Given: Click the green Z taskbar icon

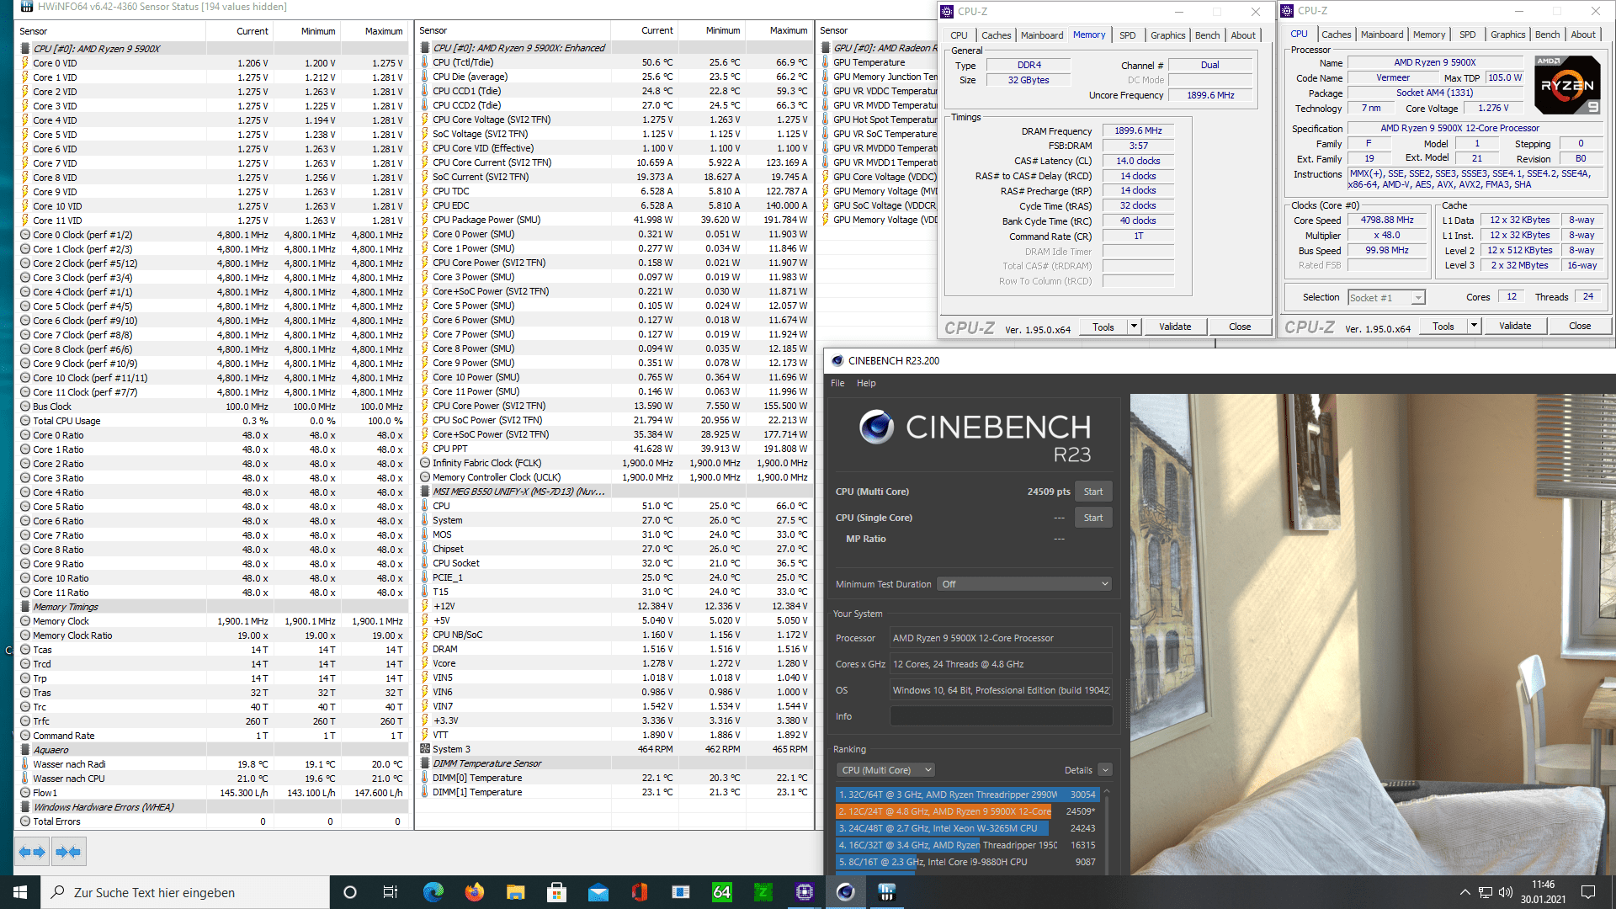Looking at the screenshot, I should (x=763, y=892).
